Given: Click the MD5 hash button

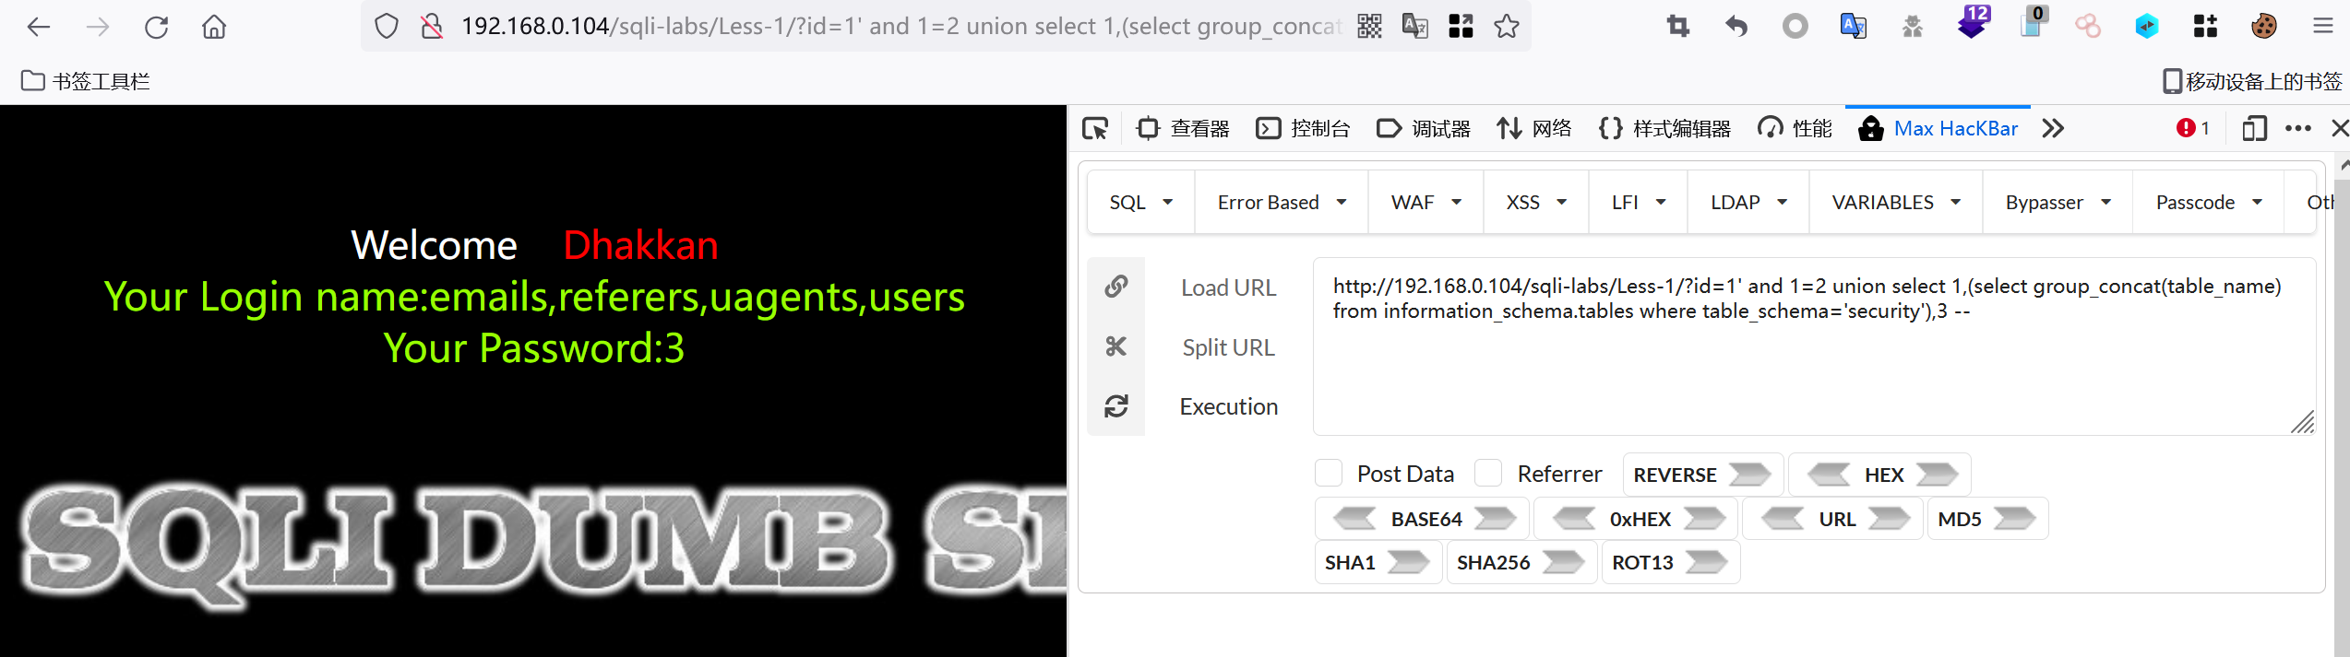Looking at the screenshot, I should tap(1987, 519).
